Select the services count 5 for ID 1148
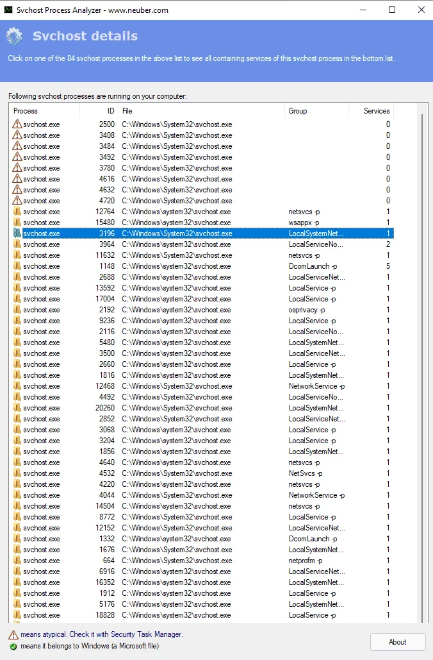Screen dimensions: 433x660 tap(388, 266)
